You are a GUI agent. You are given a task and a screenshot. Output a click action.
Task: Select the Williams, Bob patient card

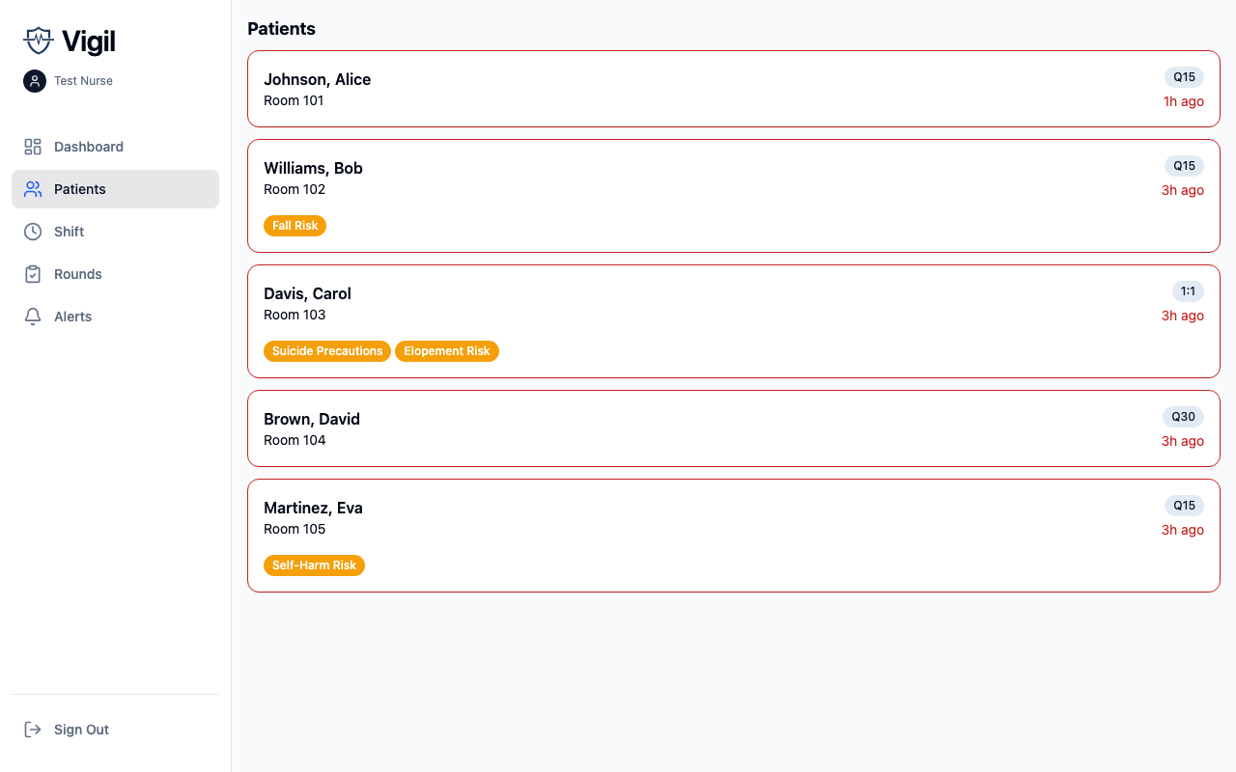pos(734,196)
